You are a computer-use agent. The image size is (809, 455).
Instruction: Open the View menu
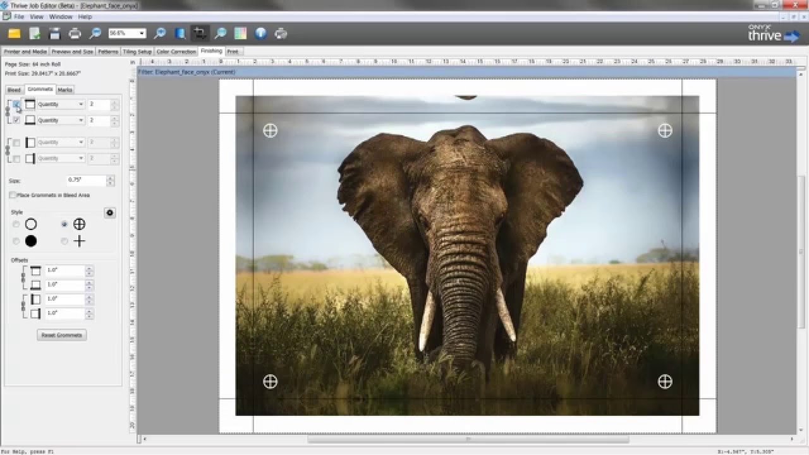[37, 16]
